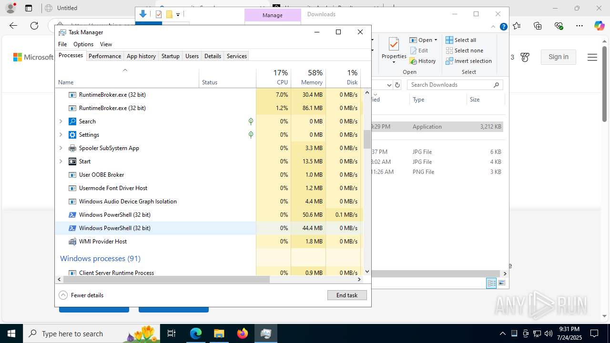Sort processes by Name column header

point(127,77)
